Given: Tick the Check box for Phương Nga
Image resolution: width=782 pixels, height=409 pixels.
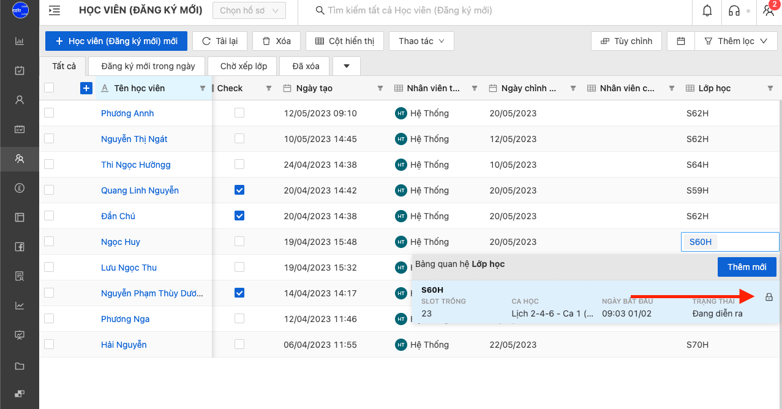Looking at the screenshot, I should tap(239, 318).
